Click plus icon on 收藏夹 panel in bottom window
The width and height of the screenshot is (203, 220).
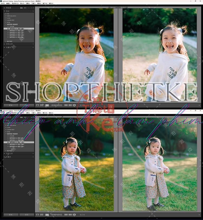pyautogui.click(x=33, y=157)
